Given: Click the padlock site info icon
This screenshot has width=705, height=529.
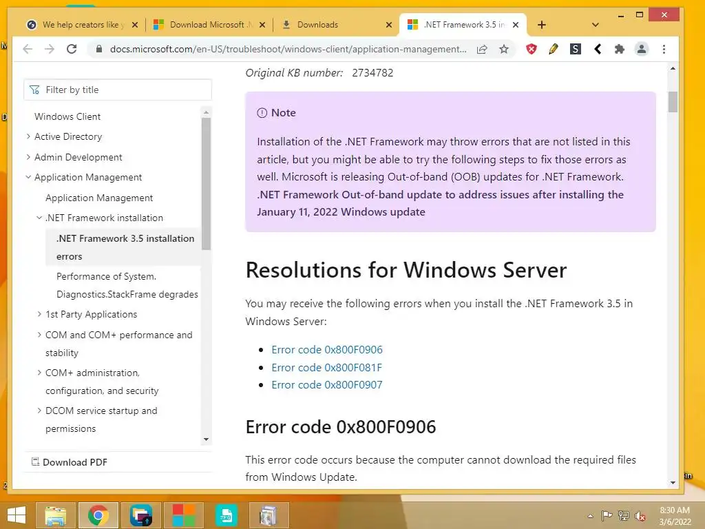Looking at the screenshot, I should 99,49.
